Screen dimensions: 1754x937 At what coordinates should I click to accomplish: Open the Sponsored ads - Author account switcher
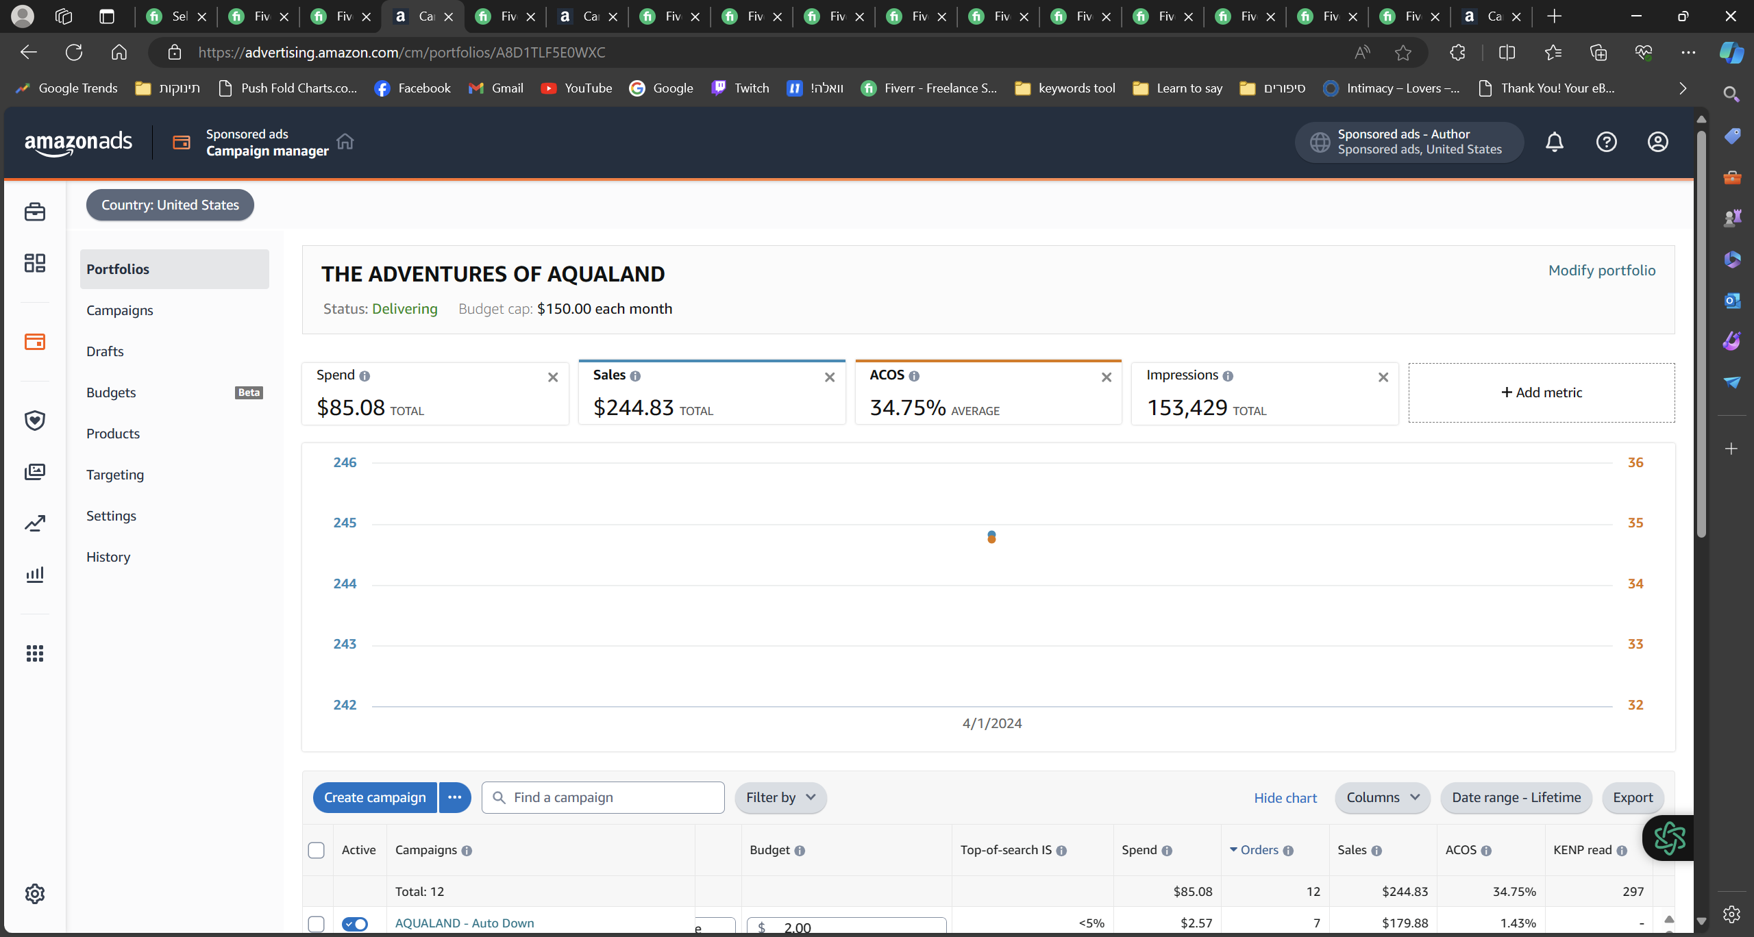tap(1409, 142)
